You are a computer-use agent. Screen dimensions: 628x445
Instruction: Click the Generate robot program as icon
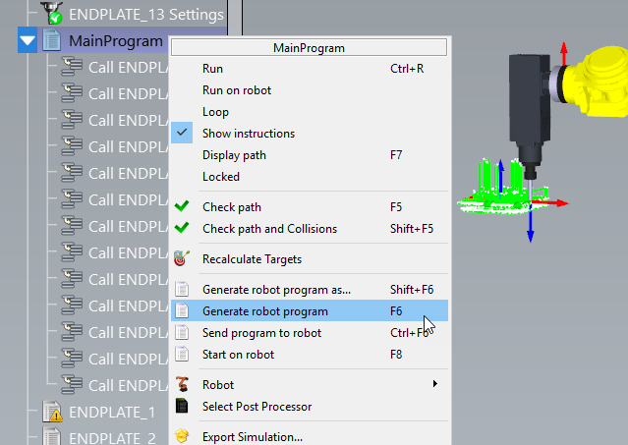[182, 290]
